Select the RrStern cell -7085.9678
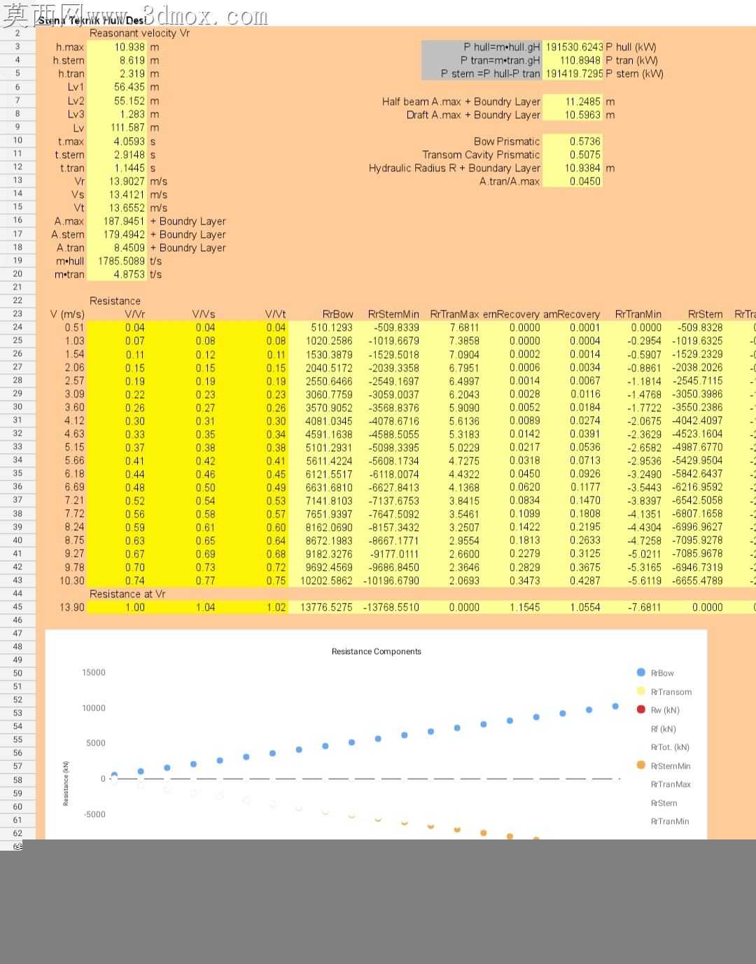756x964 pixels. click(x=697, y=553)
